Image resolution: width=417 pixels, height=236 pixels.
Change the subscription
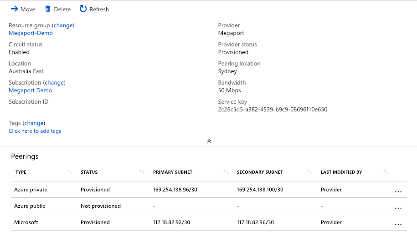pos(54,83)
